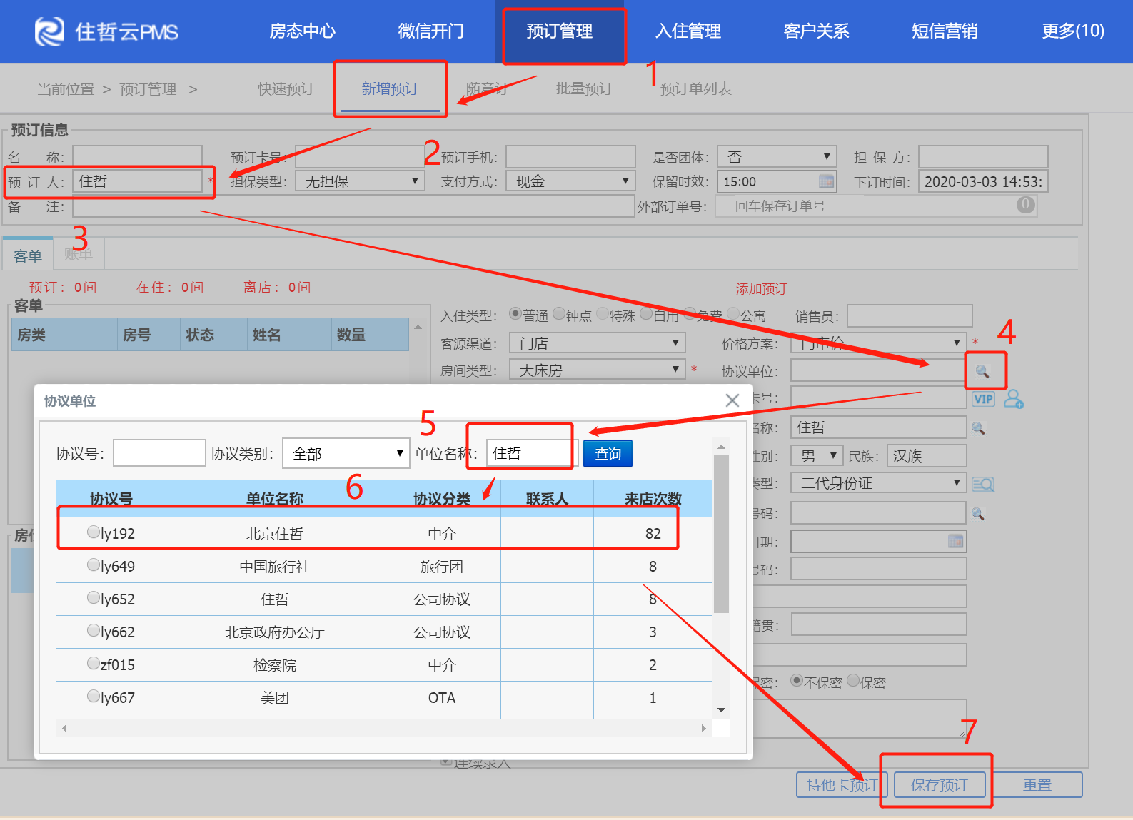Screen dimensions: 1133x820
Task: Click the 预订人 input field
Action: (x=137, y=181)
